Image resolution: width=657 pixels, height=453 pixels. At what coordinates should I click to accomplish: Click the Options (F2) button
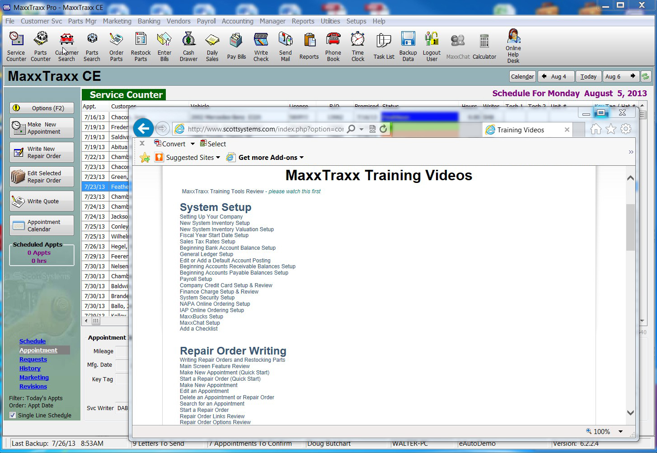tap(42, 108)
